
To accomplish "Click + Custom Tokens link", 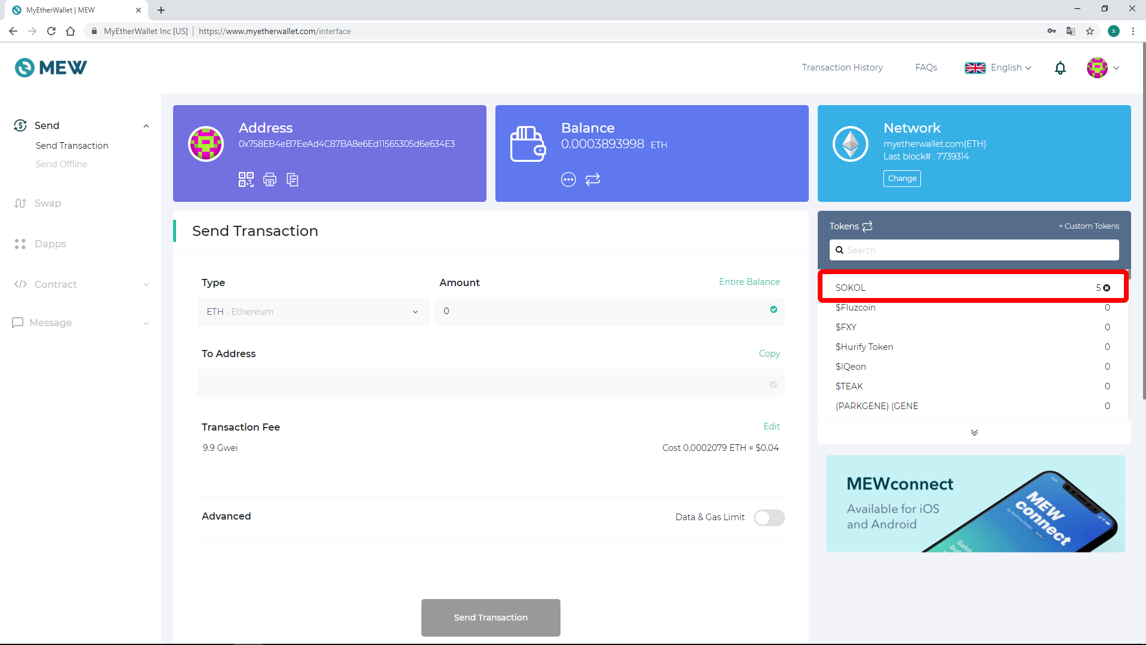I will pyautogui.click(x=1089, y=226).
